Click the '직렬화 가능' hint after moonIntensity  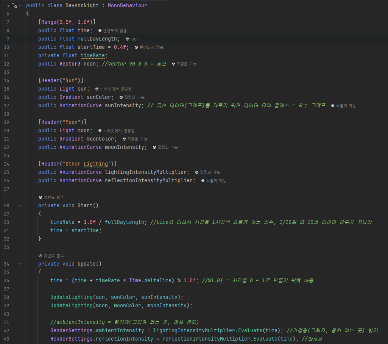point(168,147)
